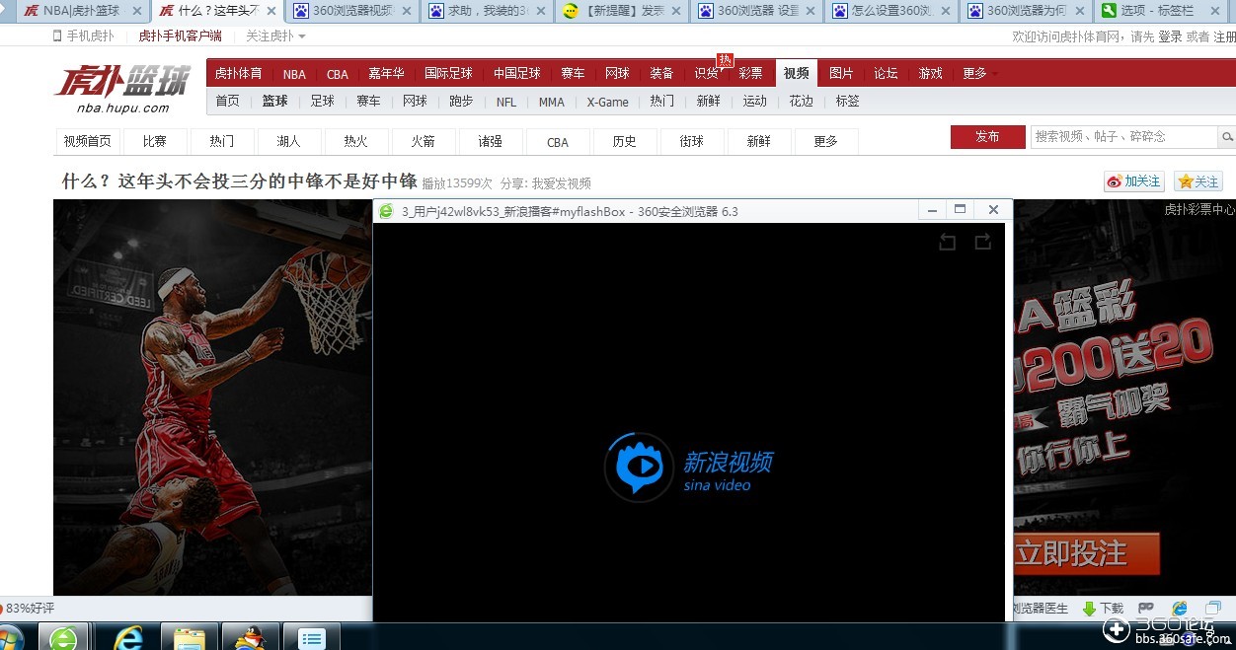Click the video search input field

tap(1124, 137)
